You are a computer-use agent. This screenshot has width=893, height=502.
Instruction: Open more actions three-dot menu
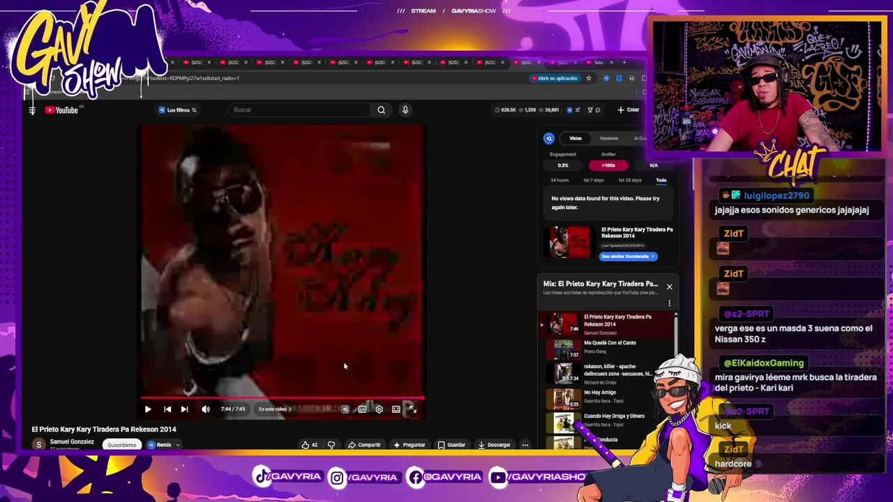point(525,445)
